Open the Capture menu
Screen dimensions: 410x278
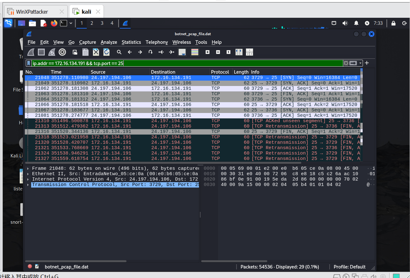click(x=88, y=42)
